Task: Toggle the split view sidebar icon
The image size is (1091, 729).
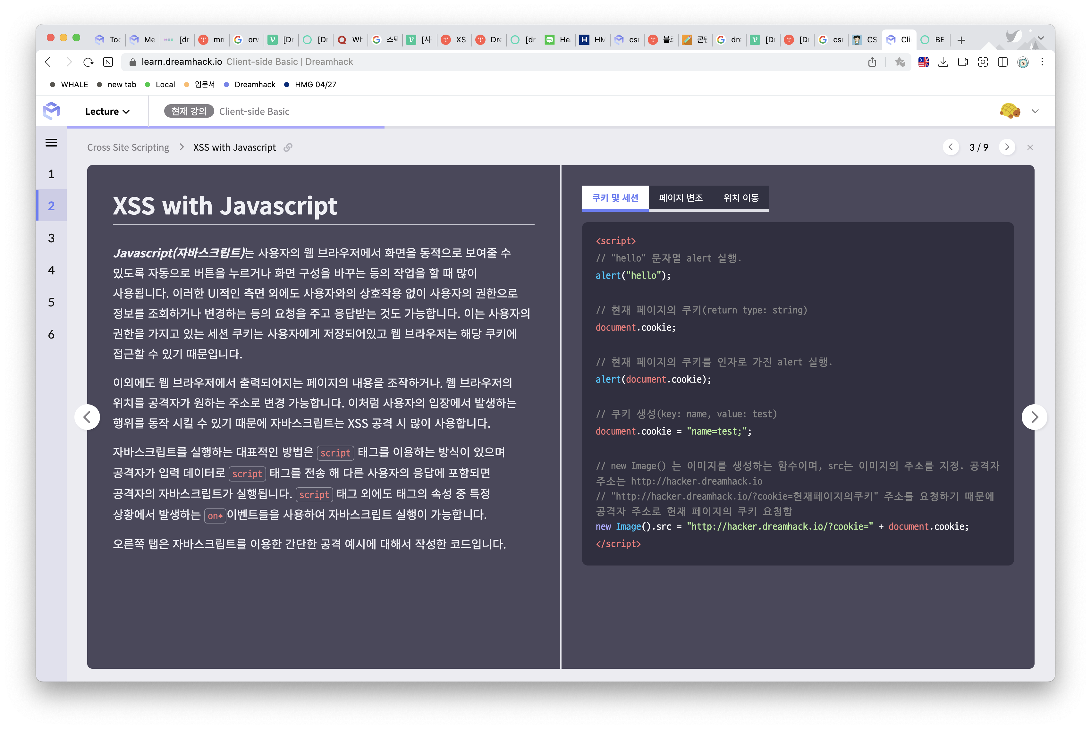Action: 1002,62
